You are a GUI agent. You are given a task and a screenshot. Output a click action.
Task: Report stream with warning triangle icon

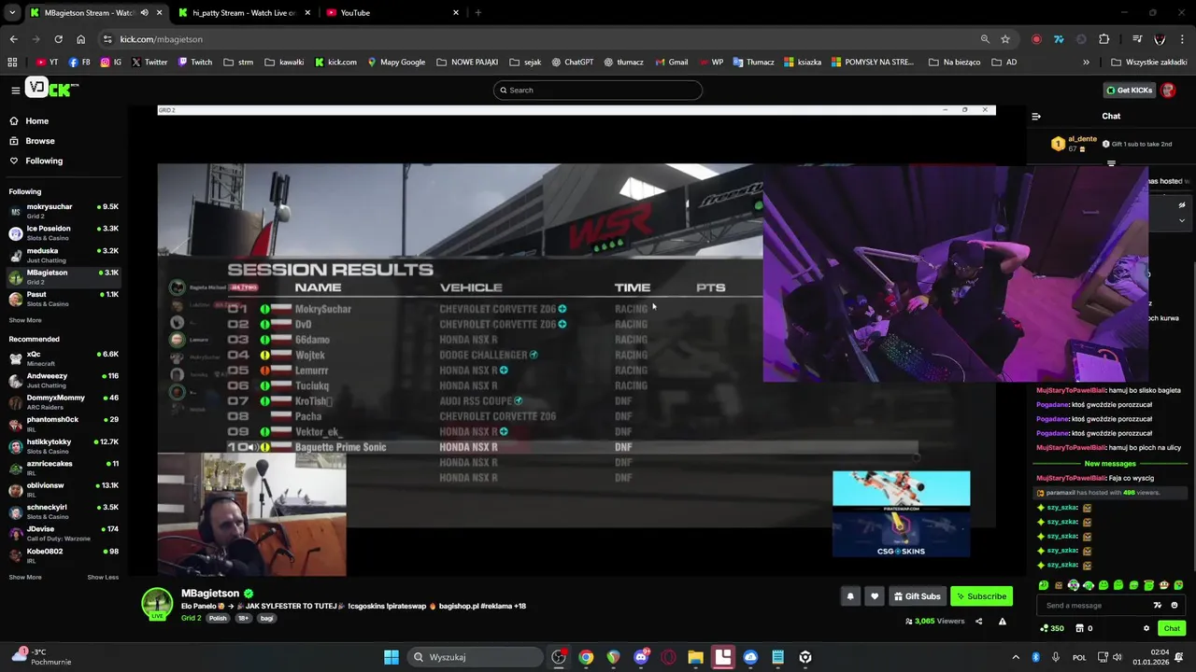tap(1002, 621)
